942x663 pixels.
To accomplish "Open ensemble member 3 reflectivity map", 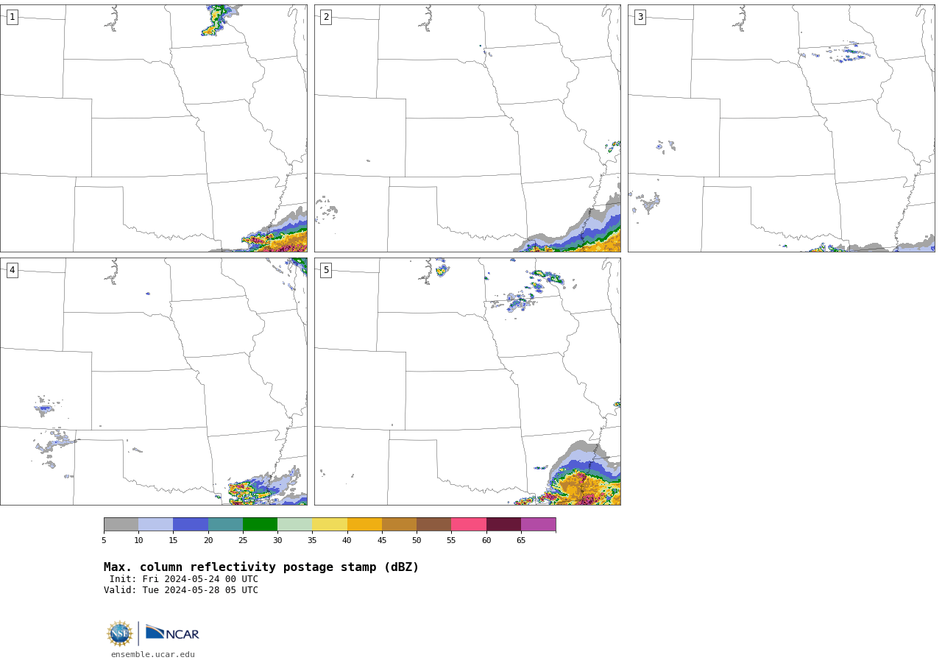I will (x=781, y=128).
